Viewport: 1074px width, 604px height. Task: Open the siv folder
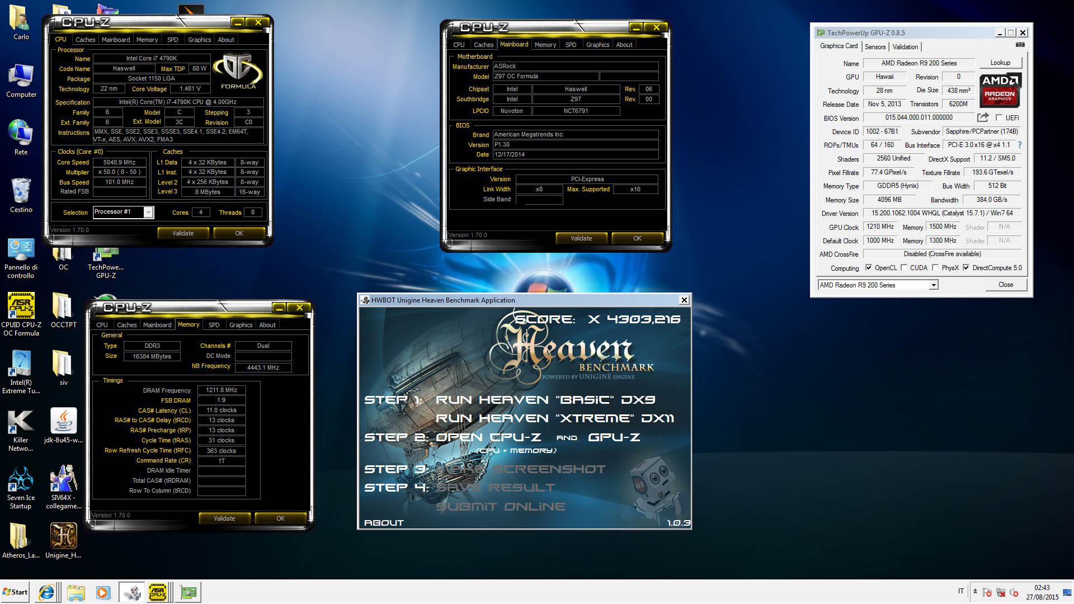(63, 368)
